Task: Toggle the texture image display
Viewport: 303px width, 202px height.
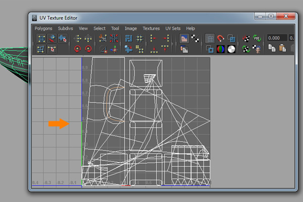Action: click(184, 38)
